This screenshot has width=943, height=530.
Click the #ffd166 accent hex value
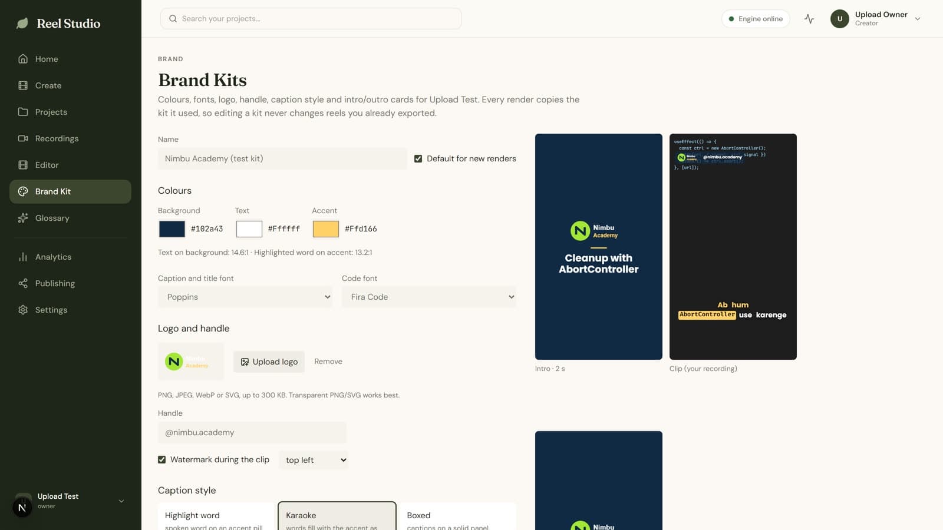coord(361,229)
